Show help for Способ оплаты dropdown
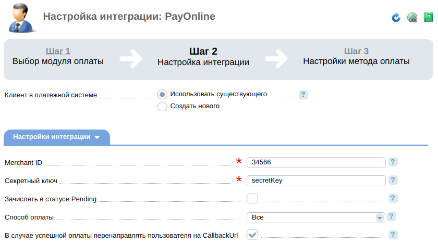 click(x=392, y=216)
